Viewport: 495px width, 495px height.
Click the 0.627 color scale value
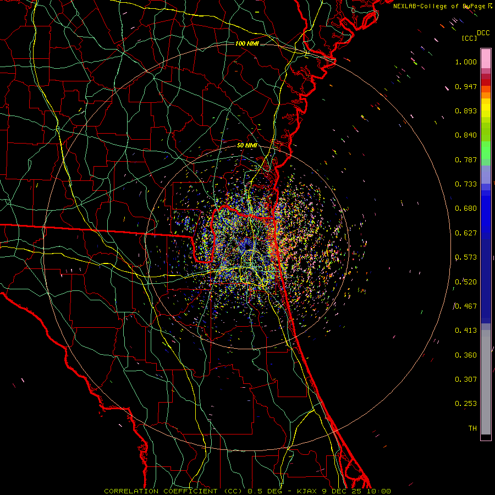pyautogui.click(x=466, y=233)
